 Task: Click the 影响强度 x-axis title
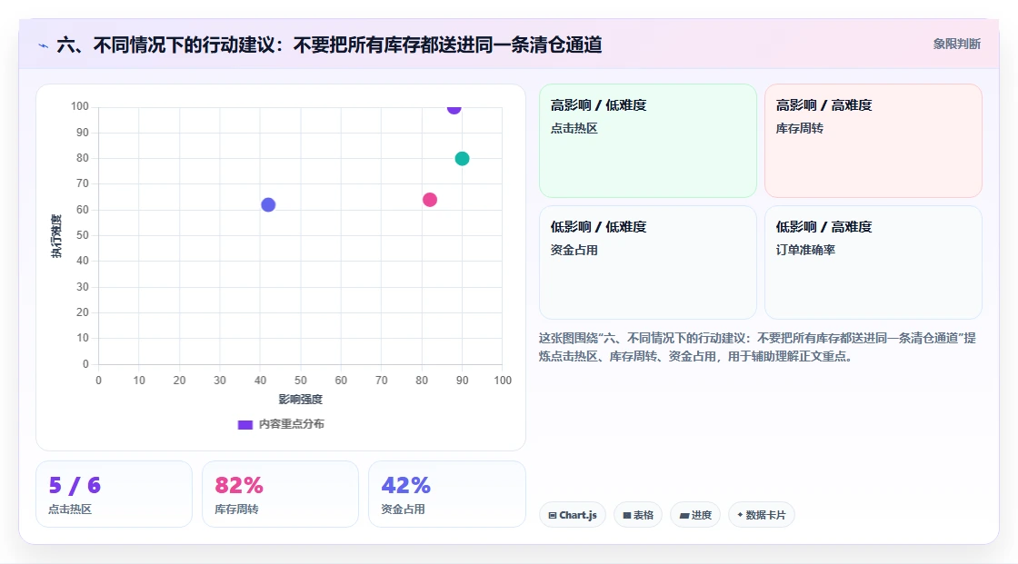(301, 399)
